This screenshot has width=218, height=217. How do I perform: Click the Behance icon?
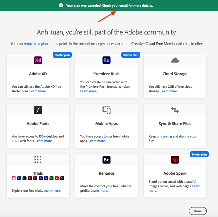coord(106,160)
